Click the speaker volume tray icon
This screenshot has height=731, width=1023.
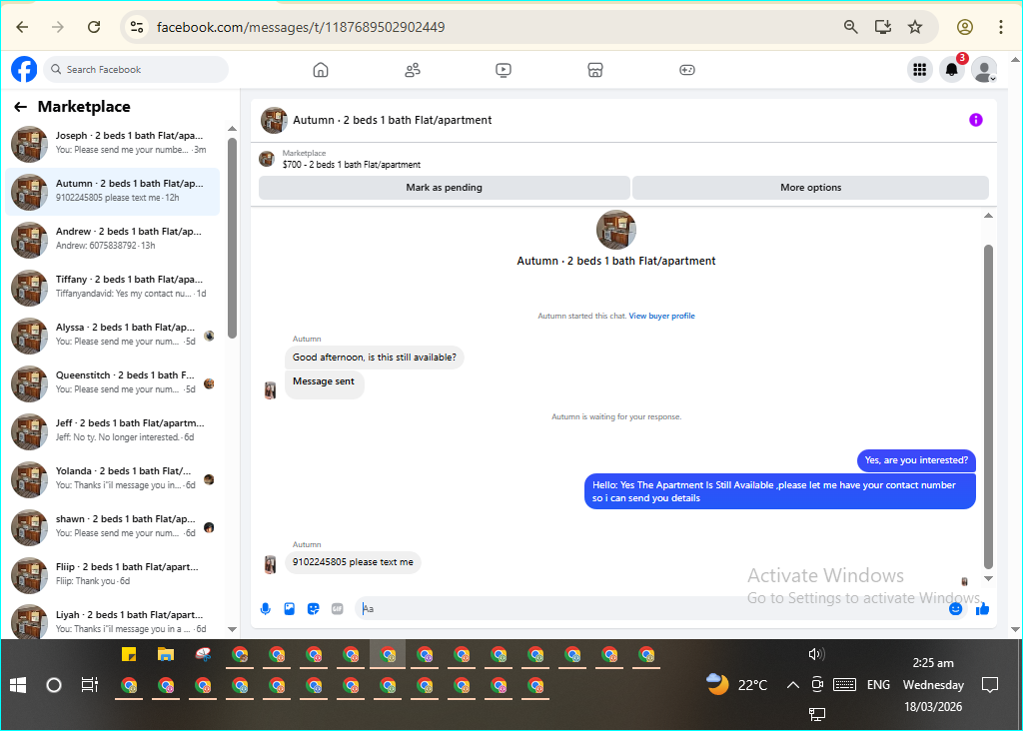click(x=815, y=654)
